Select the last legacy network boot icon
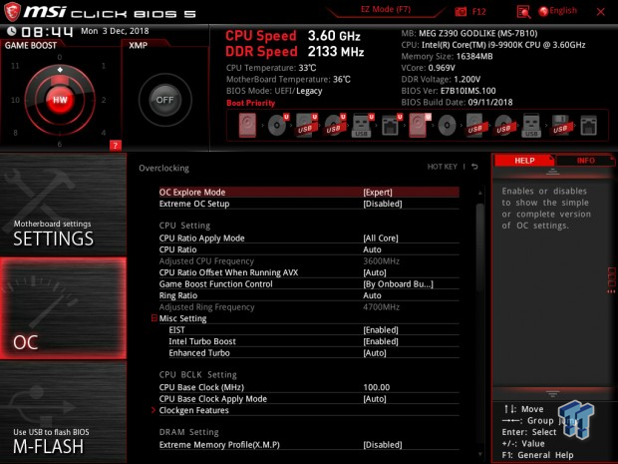The width and height of the screenshot is (618, 464). [x=588, y=126]
